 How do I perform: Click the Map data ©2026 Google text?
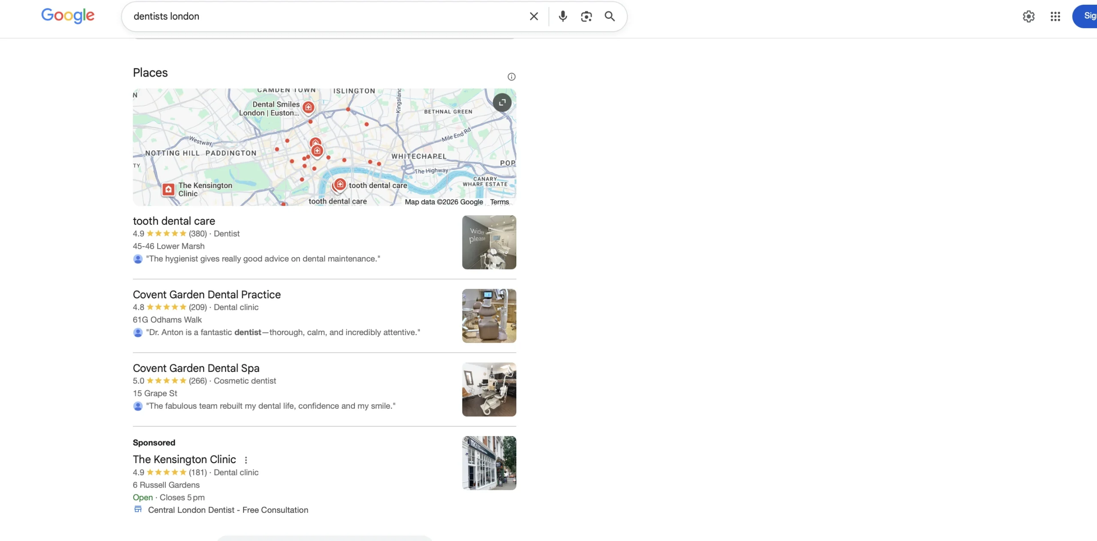click(x=444, y=202)
